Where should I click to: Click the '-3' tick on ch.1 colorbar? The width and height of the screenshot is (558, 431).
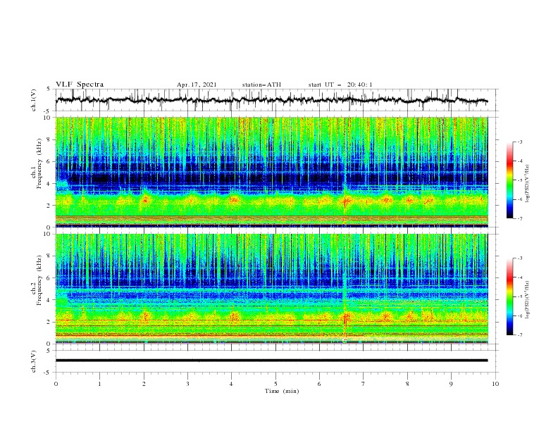(x=520, y=142)
